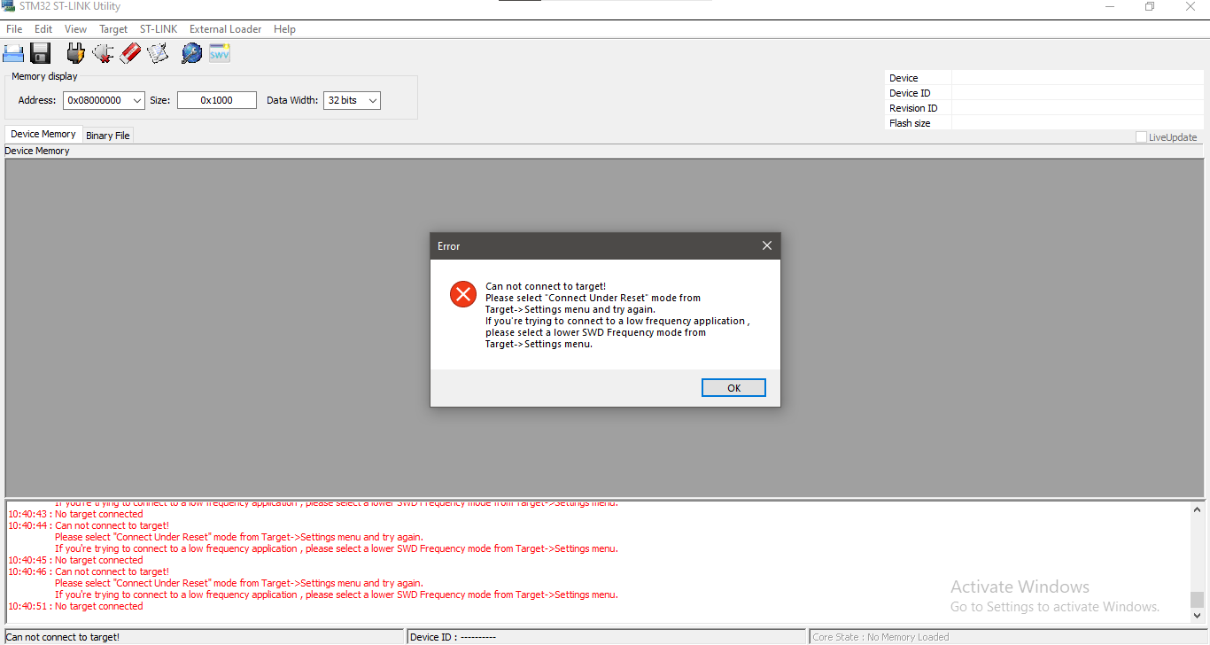
Task: Restore down the ST-LINK Utility window
Action: 1150,6
